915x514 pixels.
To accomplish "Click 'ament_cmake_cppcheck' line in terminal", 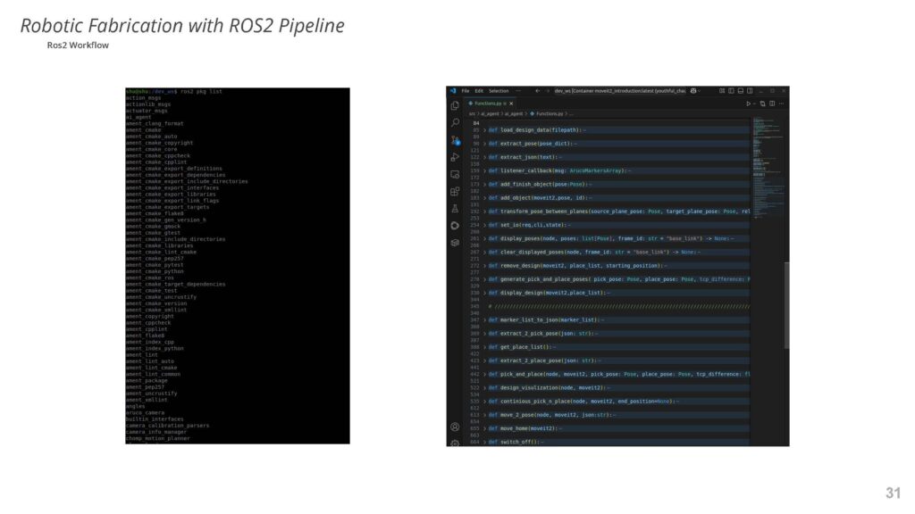I will click(x=158, y=155).
